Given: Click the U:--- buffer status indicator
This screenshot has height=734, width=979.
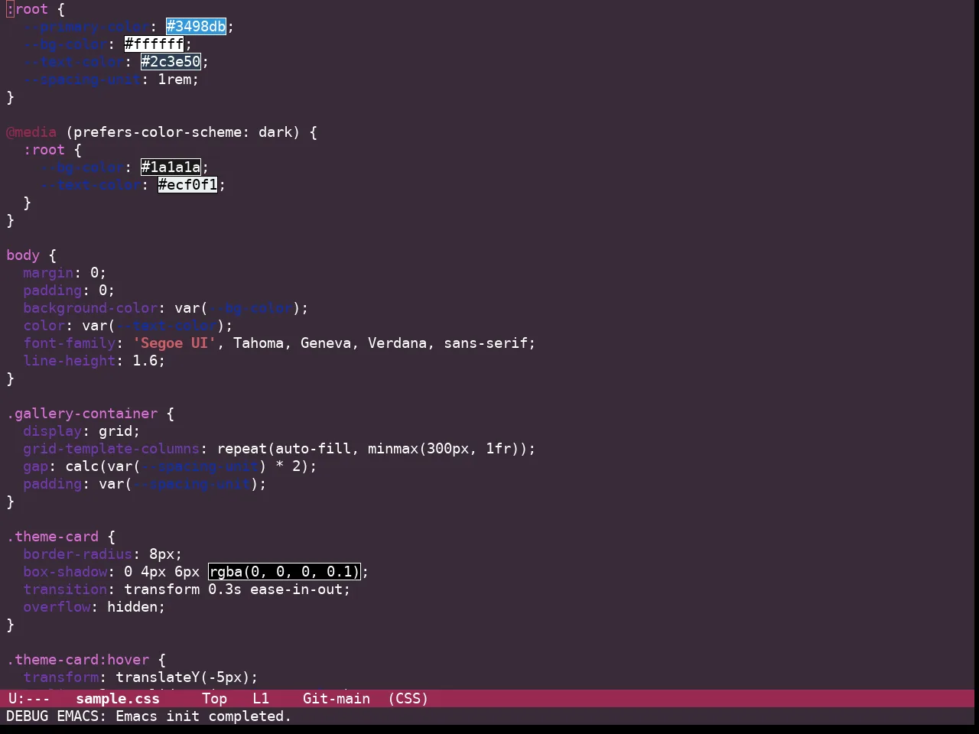Looking at the screenshot, I should [x=29, y=699].
